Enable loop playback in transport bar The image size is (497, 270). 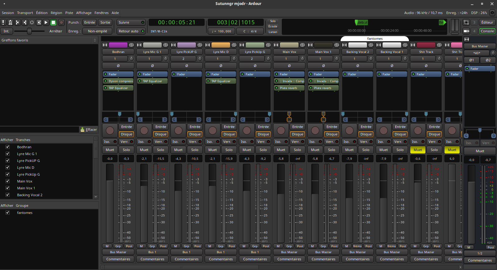pyautogui.click(x=32, y=22)
